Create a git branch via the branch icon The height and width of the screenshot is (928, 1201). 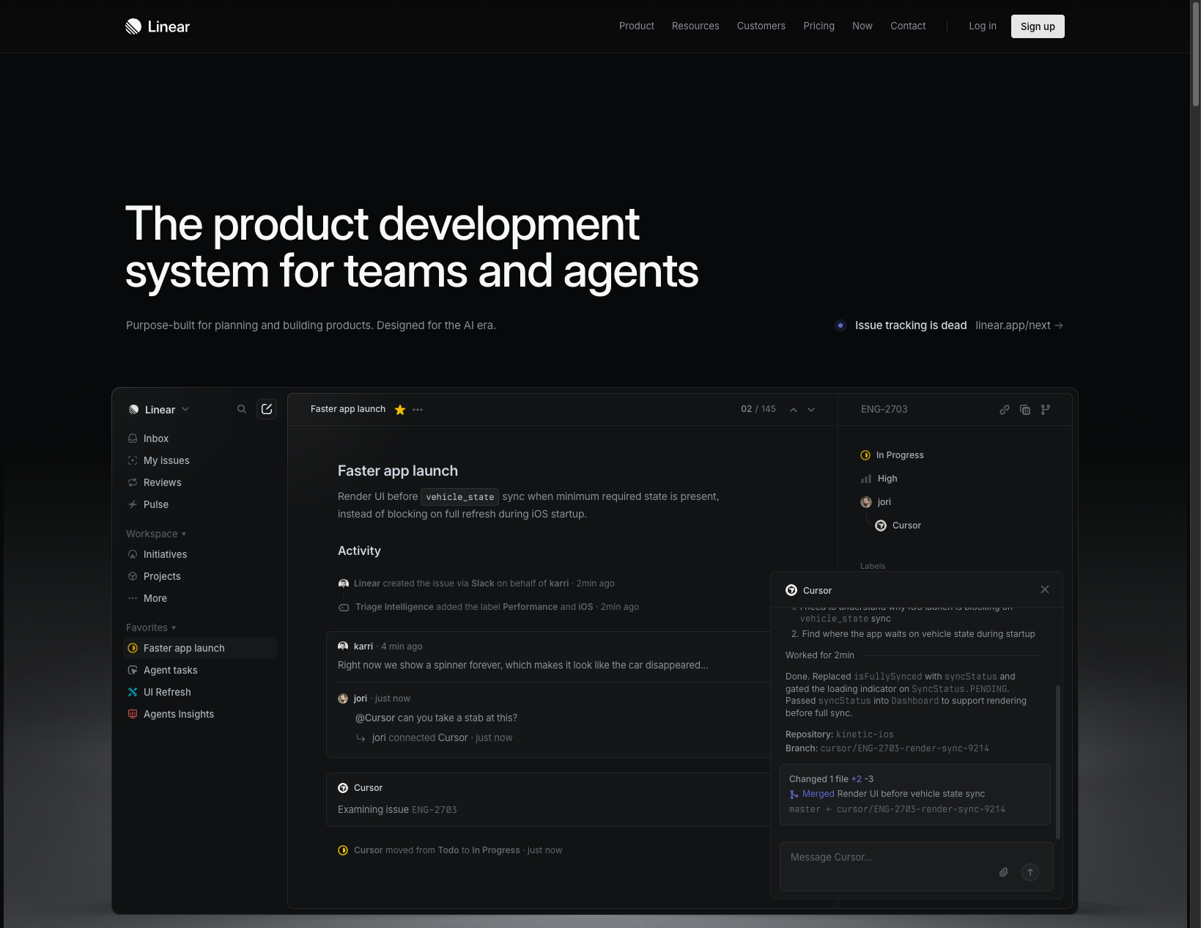point(1045,410)
